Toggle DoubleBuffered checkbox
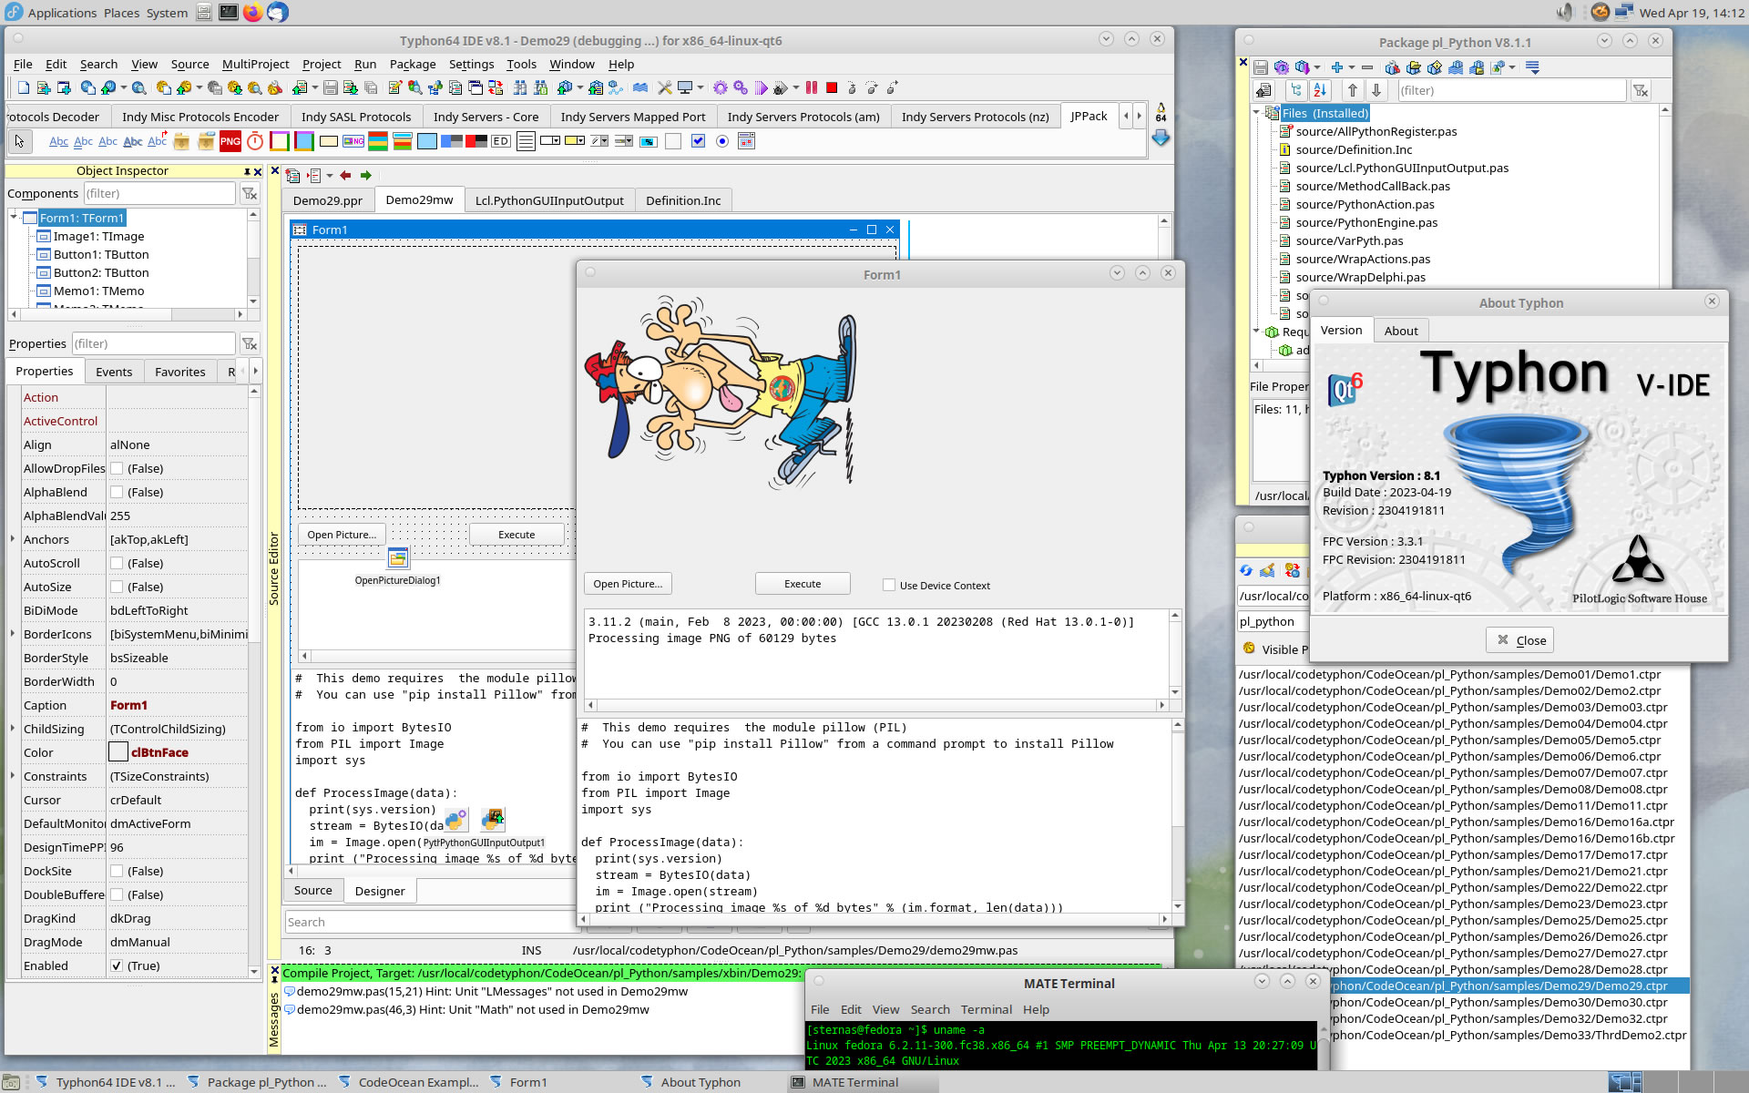 [x=117, y=894]
